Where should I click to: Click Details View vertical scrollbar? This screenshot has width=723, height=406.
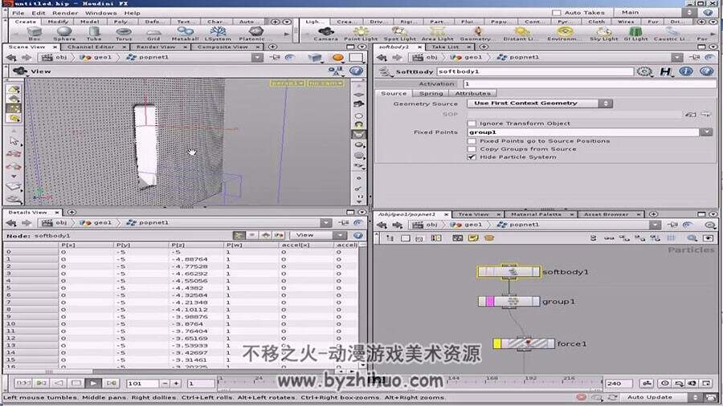(x=362, y=304)
